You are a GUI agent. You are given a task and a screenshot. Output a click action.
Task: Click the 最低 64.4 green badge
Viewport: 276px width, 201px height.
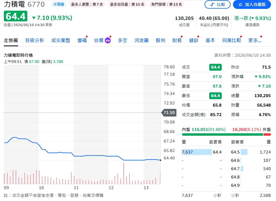[215, 96]
